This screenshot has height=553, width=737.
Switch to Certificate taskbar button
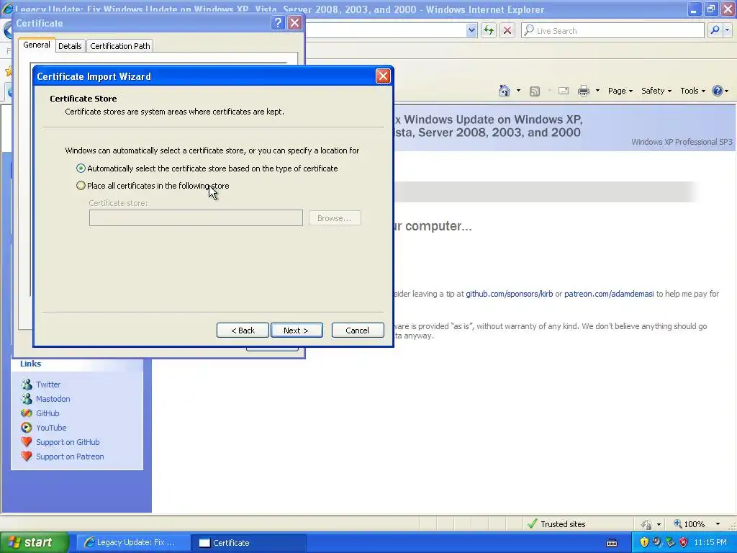pos(248,543)
